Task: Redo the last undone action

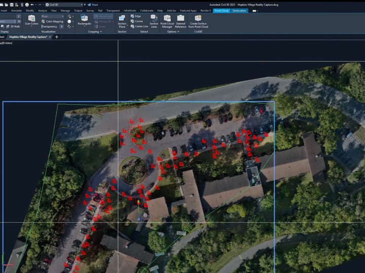Action: tap(40, 5)
